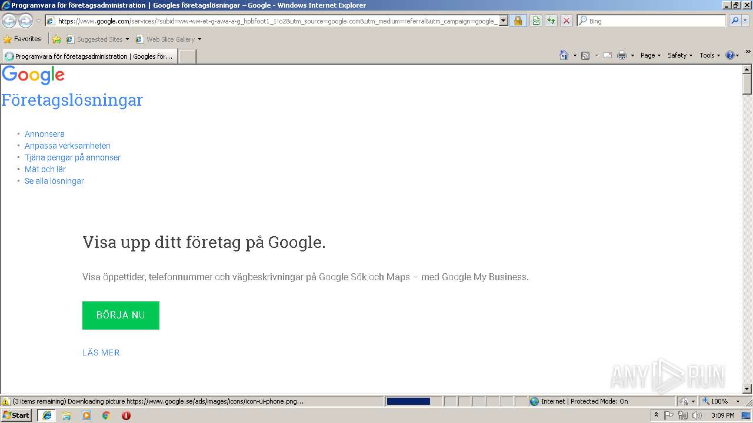Click the Windows Start button
This screenshot has height=423, width=753.
click(16, 415)
